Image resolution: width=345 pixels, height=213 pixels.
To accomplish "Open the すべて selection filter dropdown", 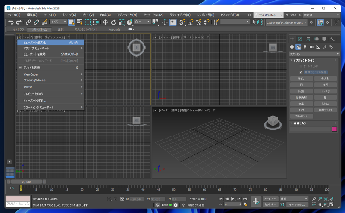I will [59, 22].
